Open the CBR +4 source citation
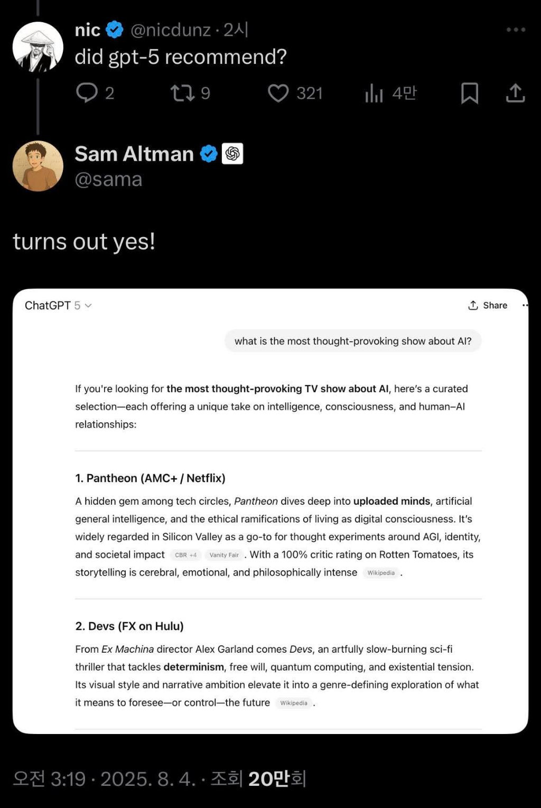 [x=185, y=555]
